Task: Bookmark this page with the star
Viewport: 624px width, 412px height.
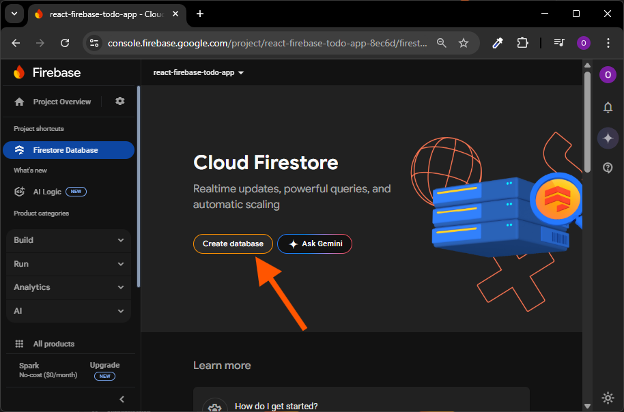Action: click(x=464, y=43)
